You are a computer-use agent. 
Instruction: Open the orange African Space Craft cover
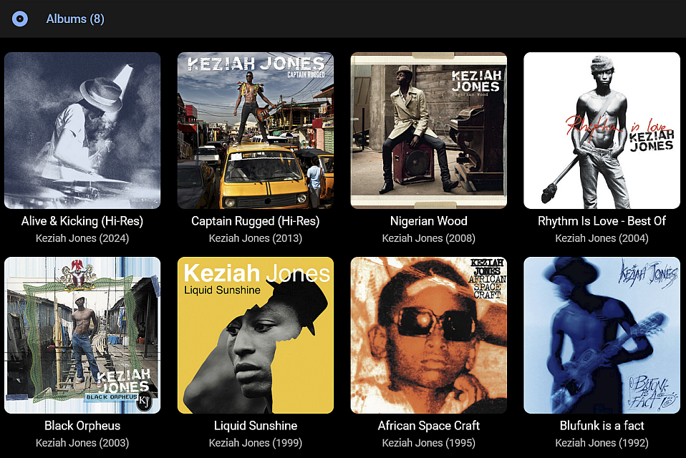pos(429,335)
